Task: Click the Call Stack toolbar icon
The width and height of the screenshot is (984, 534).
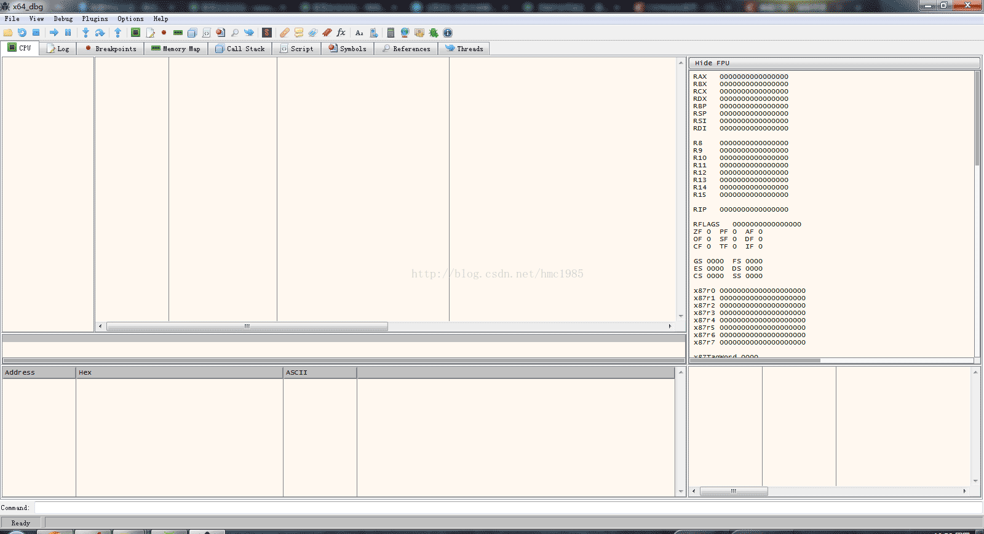Action: pos(192,33)
